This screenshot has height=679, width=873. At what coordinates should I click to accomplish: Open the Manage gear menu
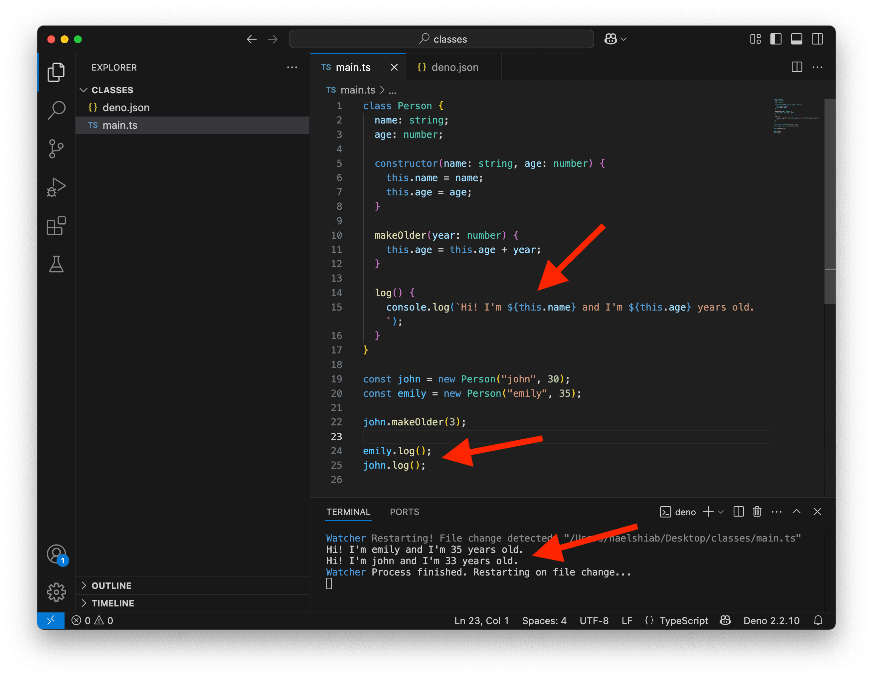(x=56, y=592)
